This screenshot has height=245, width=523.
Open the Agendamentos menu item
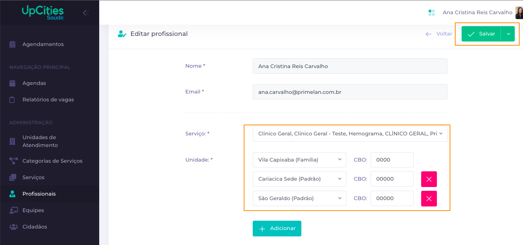[x=49, y=44]
